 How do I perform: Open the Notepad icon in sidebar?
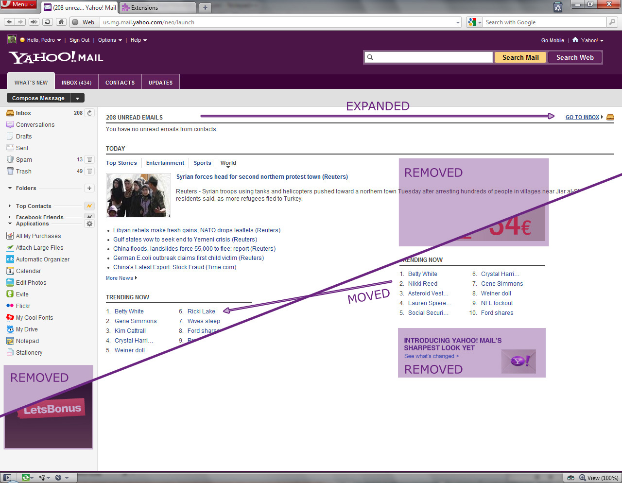[10, 341]
